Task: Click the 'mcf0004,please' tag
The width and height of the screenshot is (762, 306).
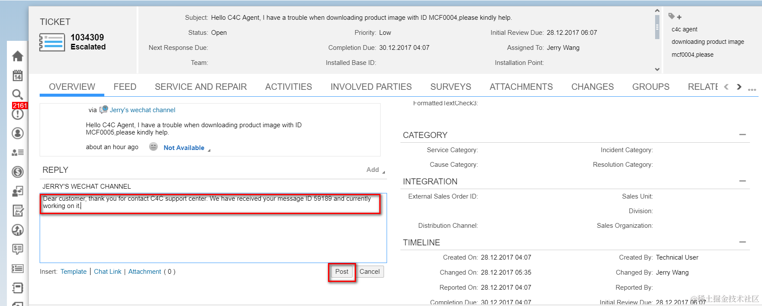Action: click(x=693, y=55)
